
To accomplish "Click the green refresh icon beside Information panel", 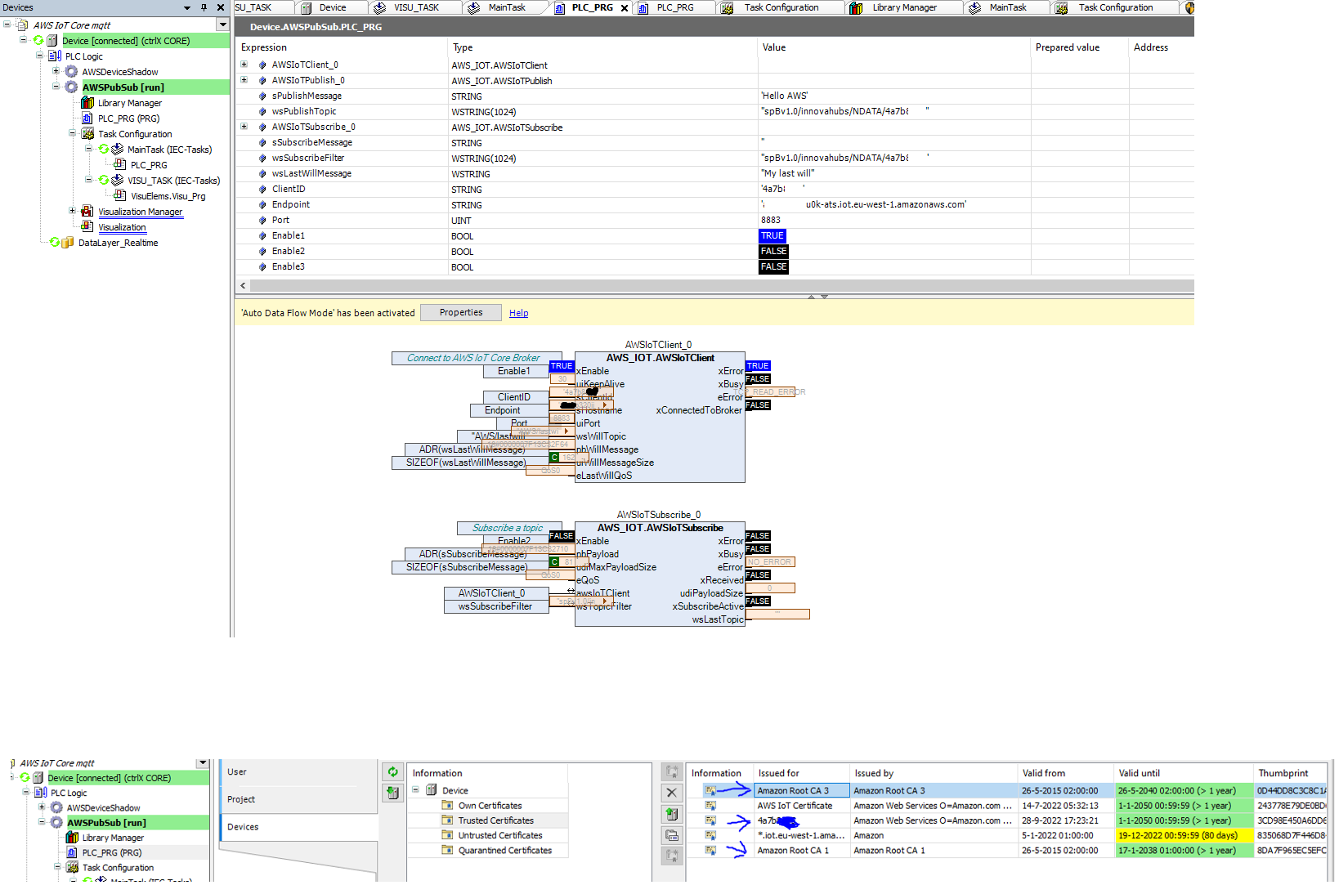I will [x=393, y=772].
